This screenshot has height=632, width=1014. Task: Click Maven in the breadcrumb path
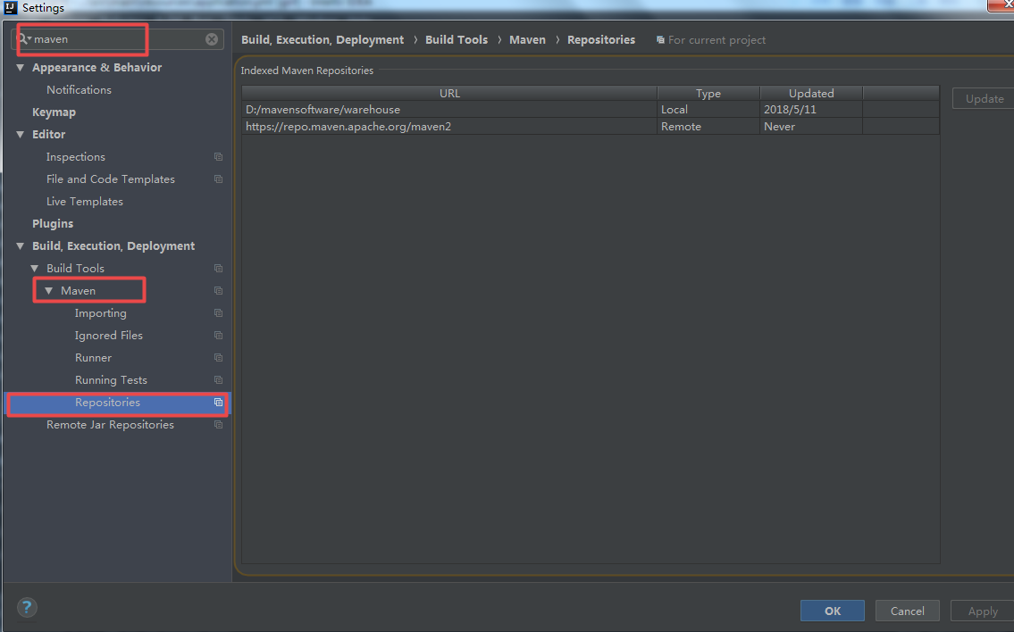tap(528, 40)
